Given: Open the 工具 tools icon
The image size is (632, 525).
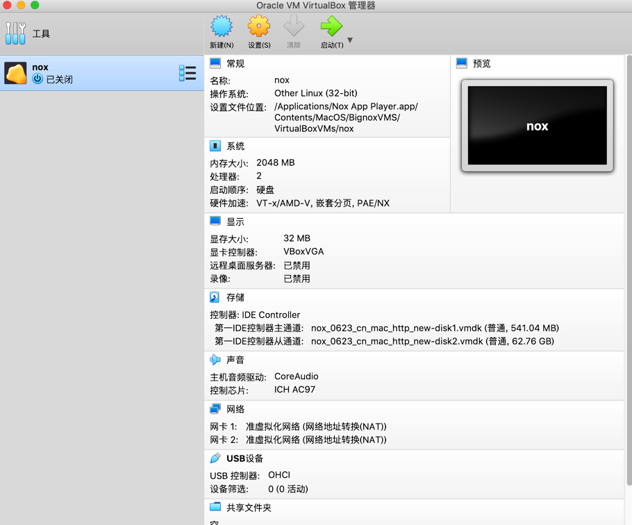Looking at the screenshot, I should 16,33.
